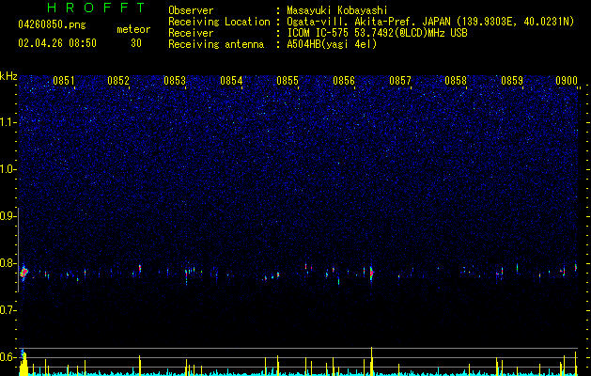
Task: Click the Receiving Location label
Action: point(219,22)
